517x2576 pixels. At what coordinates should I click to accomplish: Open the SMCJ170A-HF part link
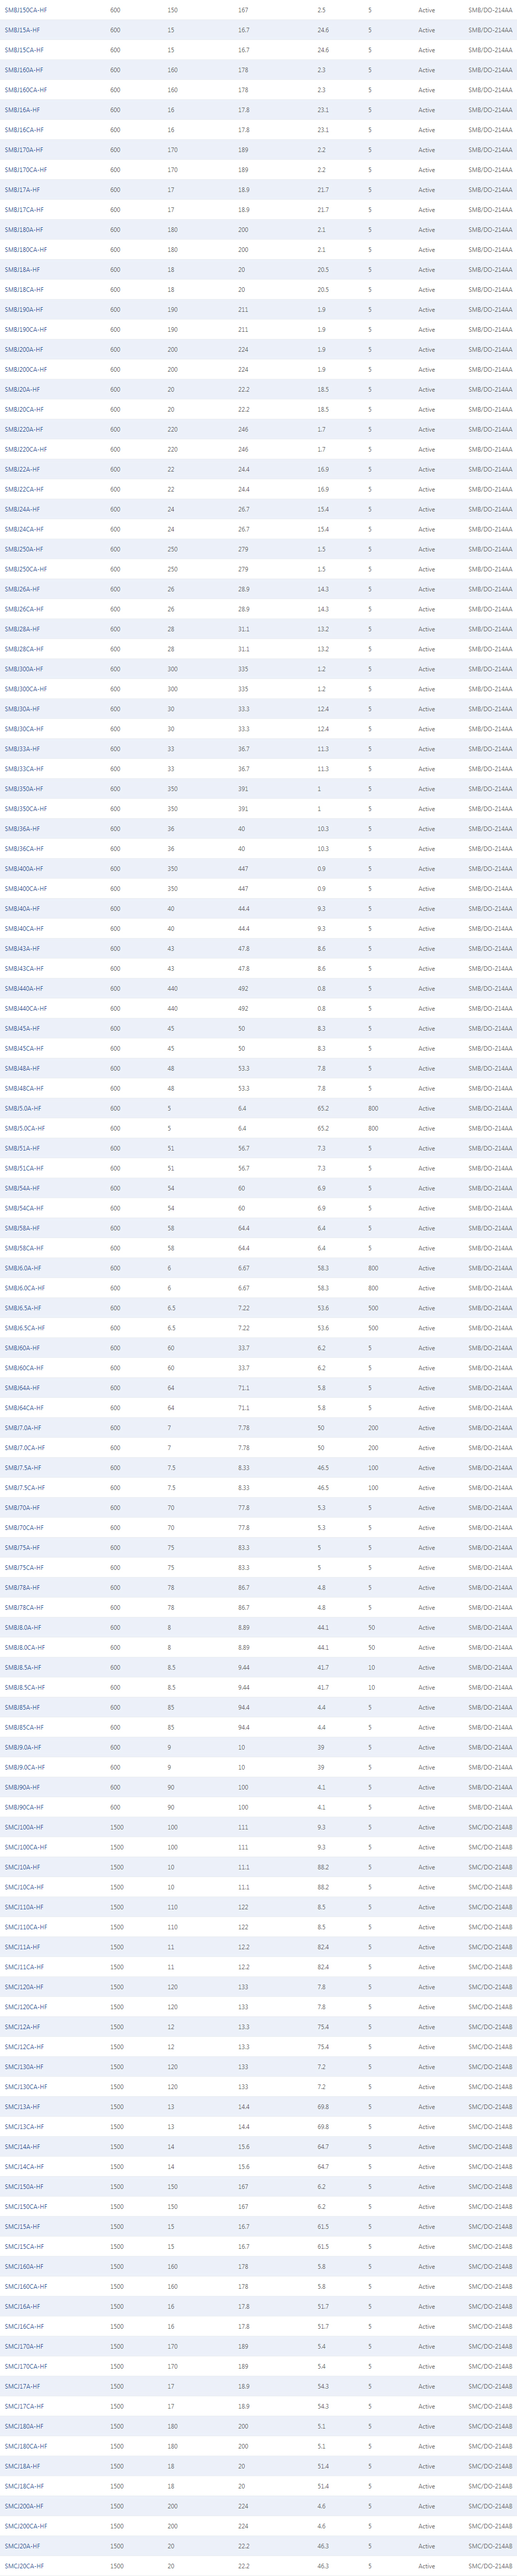click(x=24, y=2346)
